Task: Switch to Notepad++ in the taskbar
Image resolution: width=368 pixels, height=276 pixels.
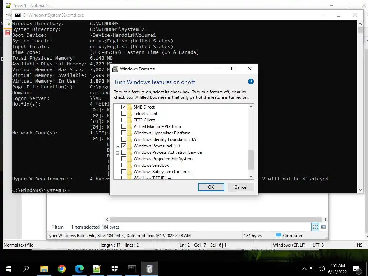Action: click(x=97, y=269)
